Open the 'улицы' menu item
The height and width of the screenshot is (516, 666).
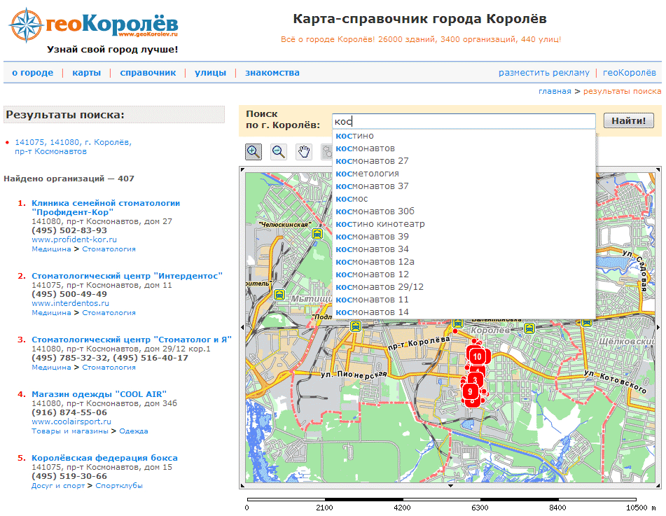[x=210, y=73]
